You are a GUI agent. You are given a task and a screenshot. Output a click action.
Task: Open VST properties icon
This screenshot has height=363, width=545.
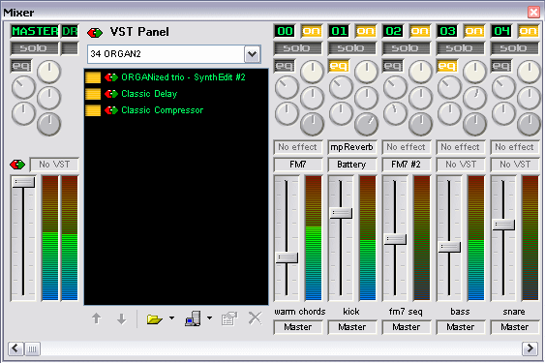[x=229, y=318]
